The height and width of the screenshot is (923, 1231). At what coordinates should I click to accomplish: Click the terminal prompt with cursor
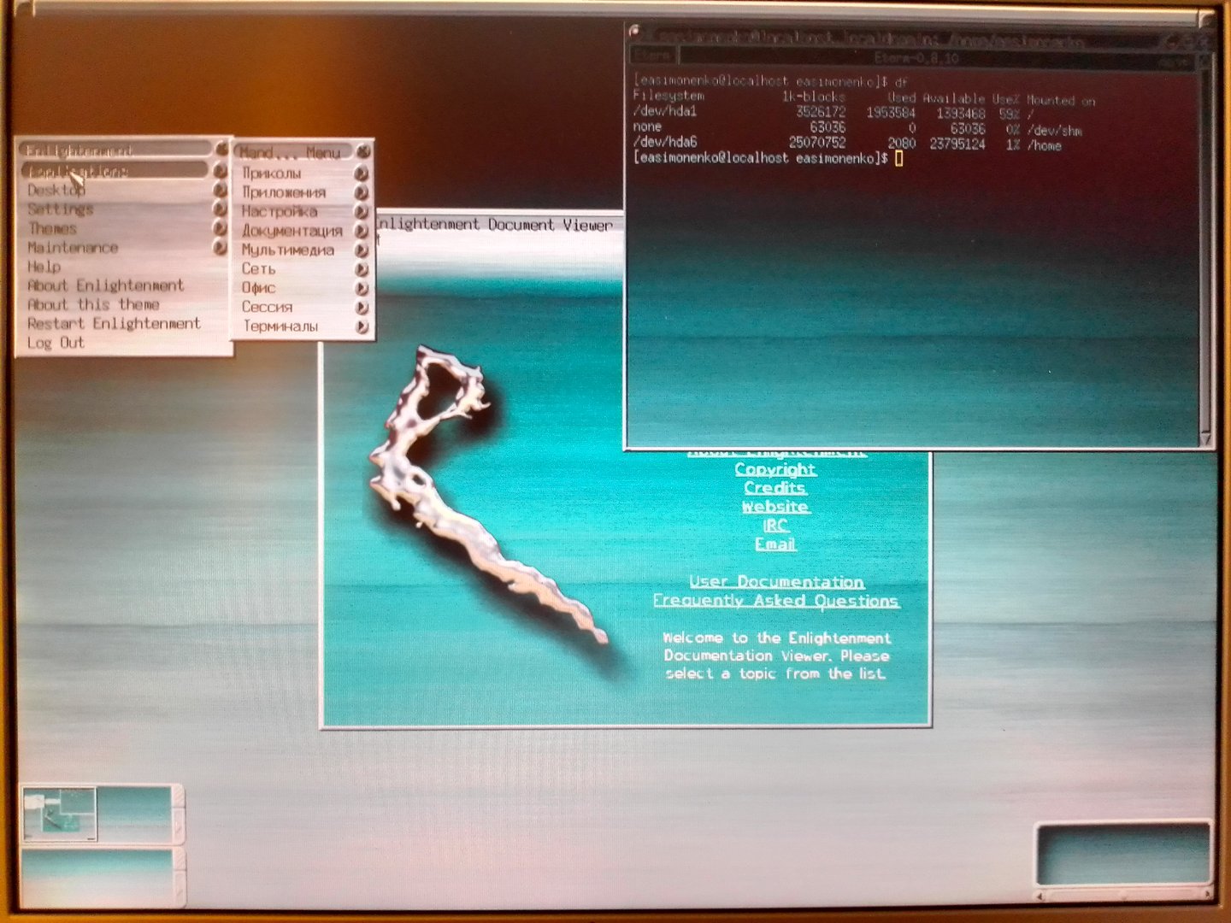click(768, 159)
